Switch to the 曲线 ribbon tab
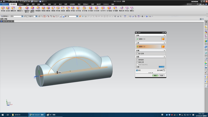Image resolution: width=208 pixels, height=117 pixels. point(28,4)
